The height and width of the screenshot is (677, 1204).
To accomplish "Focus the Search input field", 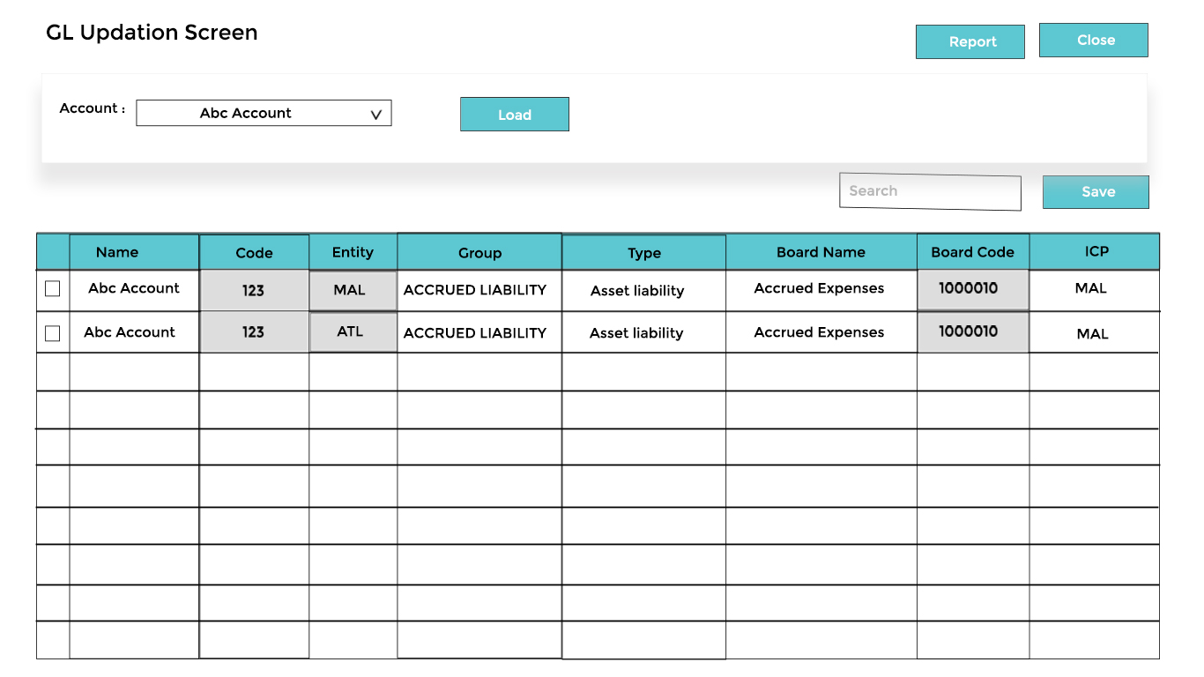I will click(x=929, y=191).
